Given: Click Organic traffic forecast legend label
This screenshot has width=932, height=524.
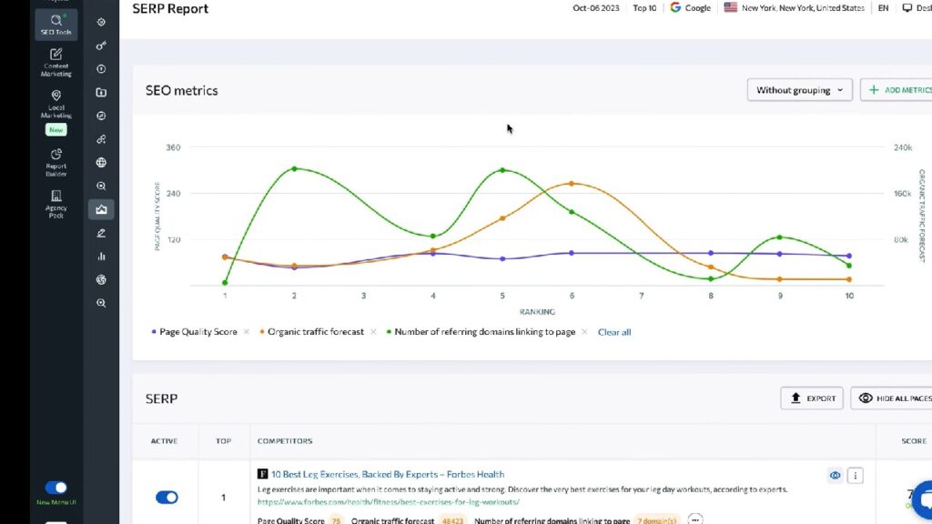Looking at the screenshot, I should (316, 331).
